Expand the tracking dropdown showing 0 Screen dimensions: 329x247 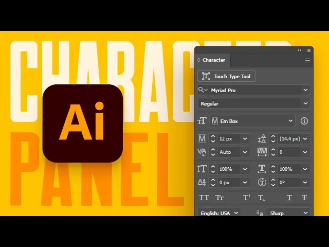[x=305, y=152]
